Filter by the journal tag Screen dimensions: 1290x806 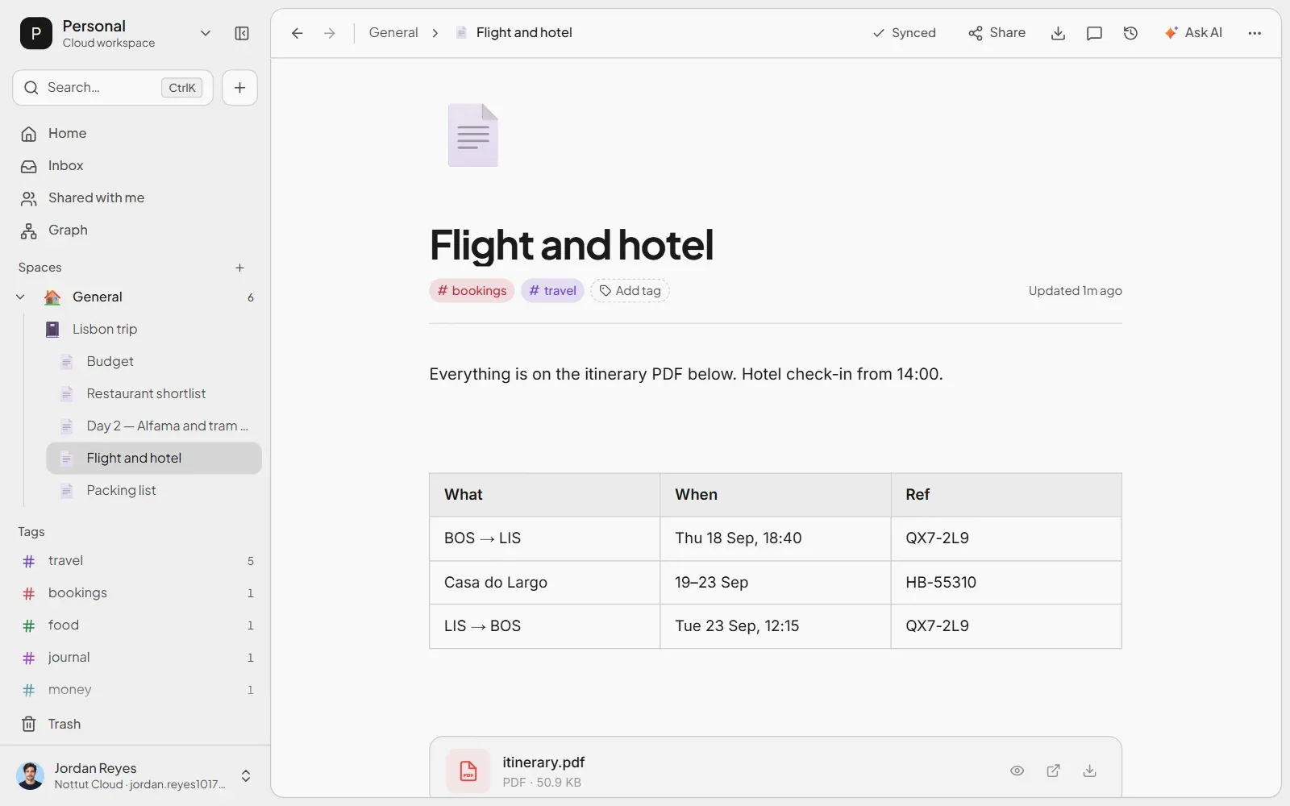pyautogui.click(x=135, y=658)
